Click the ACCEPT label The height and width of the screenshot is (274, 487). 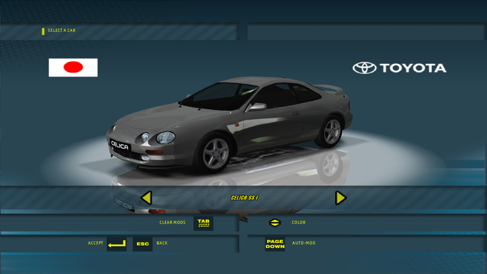click(96, 243)
